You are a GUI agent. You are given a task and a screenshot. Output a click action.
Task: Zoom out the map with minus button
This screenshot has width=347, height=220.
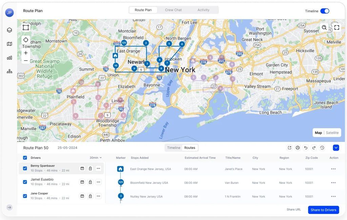click(26, 61)
